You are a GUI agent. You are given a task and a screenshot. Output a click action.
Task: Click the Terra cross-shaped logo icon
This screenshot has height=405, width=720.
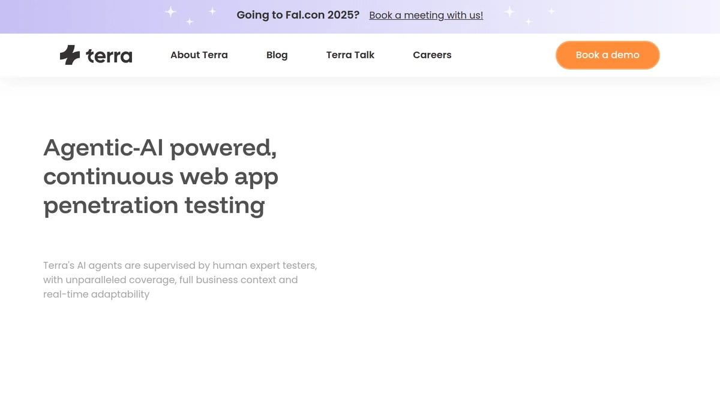point(70,55)
